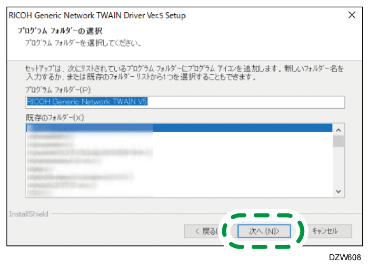Click the scrollbar track below the thumb

(339, 166)
